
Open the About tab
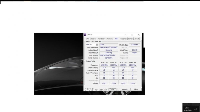(136, 39)
